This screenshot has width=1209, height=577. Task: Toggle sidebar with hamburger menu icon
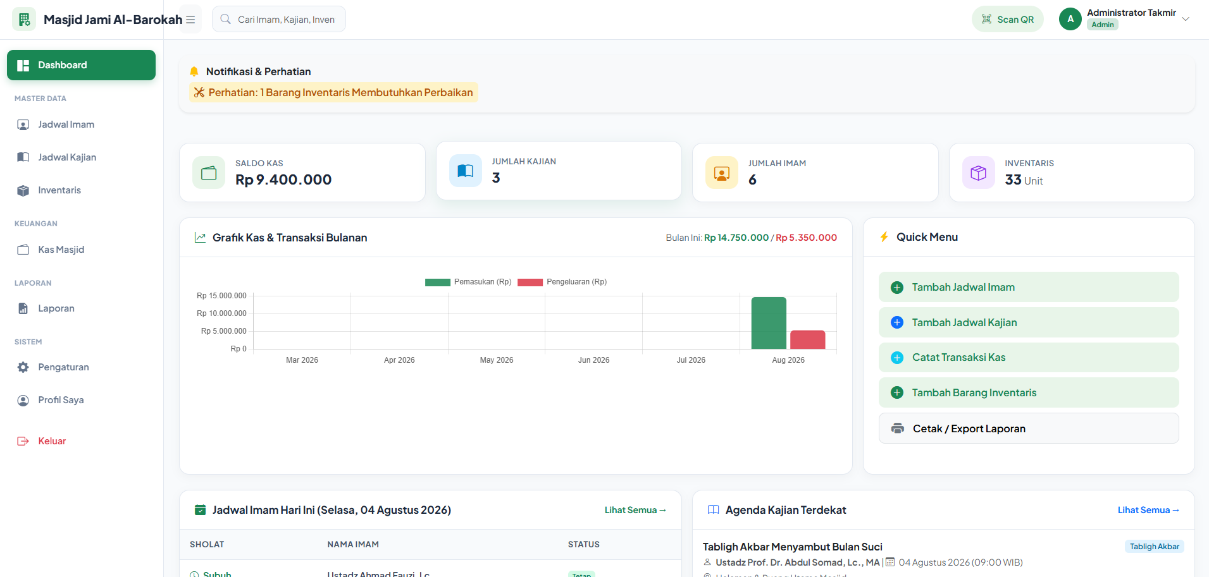coord(190,20)
